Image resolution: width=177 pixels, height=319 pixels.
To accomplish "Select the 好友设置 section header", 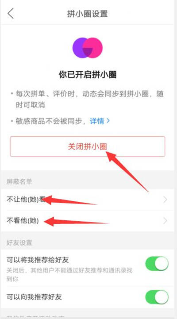I will point(19,243).
